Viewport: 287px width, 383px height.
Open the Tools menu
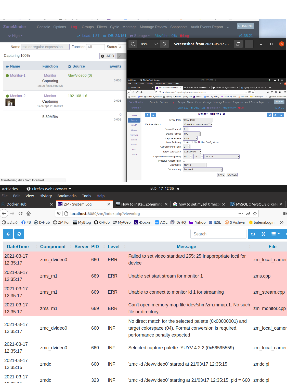pyautogui.click(x=86, y=196)
